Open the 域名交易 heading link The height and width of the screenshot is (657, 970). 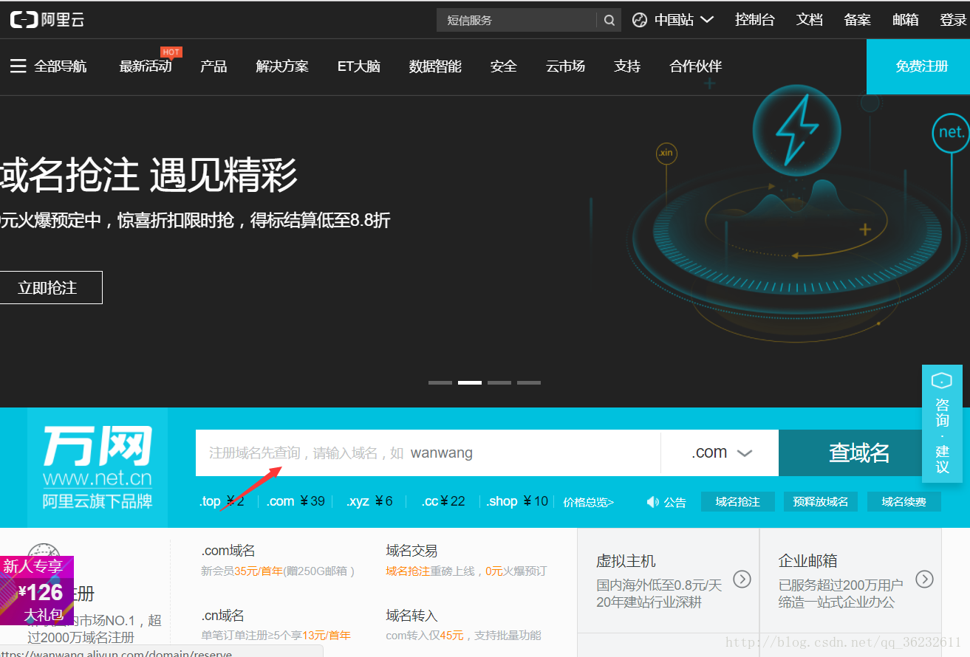pos(411,551)
